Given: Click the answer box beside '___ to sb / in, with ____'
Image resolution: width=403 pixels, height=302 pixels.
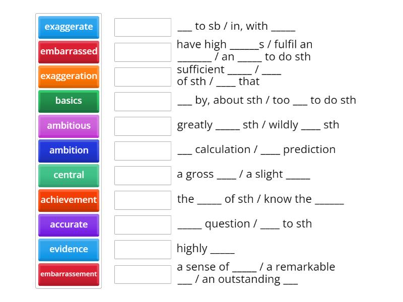Looking at the screenshot, I should (143, 27).
